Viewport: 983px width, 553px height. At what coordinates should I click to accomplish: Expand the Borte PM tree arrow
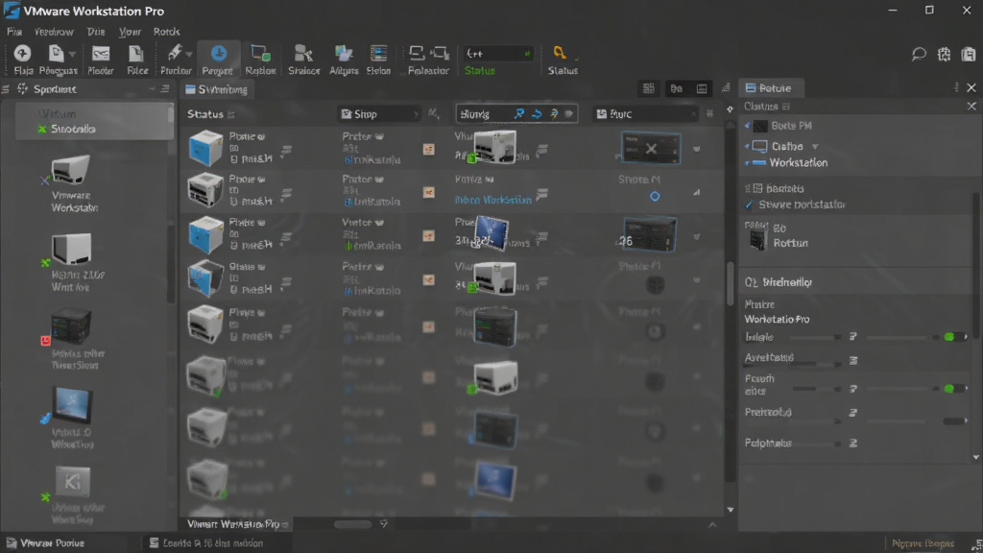[x=747, y=126]
